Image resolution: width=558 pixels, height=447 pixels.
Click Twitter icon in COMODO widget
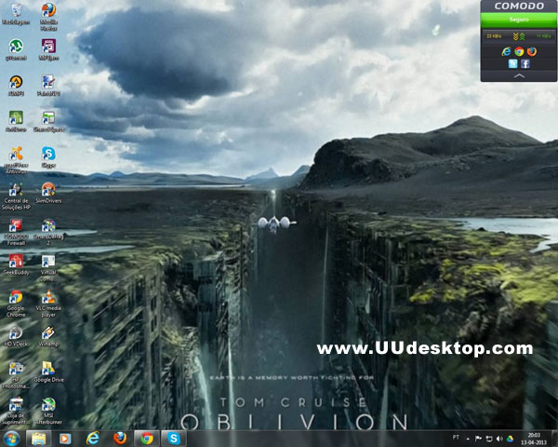click(512, 63)
